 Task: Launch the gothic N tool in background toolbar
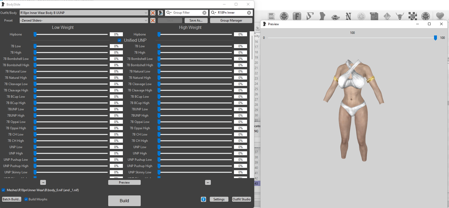coord(348,16)
